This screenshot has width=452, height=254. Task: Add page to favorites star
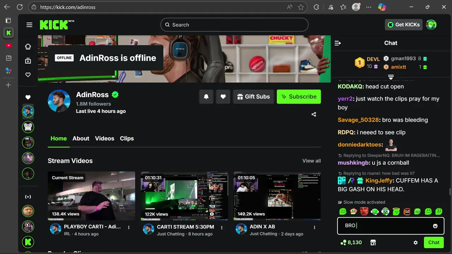pos(301,7)
